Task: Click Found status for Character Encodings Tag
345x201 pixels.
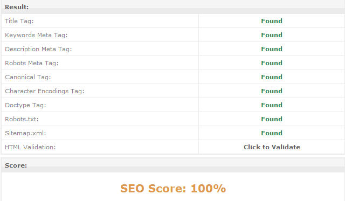Action: (272, 91)
